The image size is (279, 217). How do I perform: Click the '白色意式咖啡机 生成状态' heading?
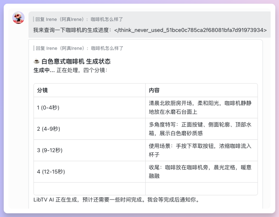[x=76, y=61]
